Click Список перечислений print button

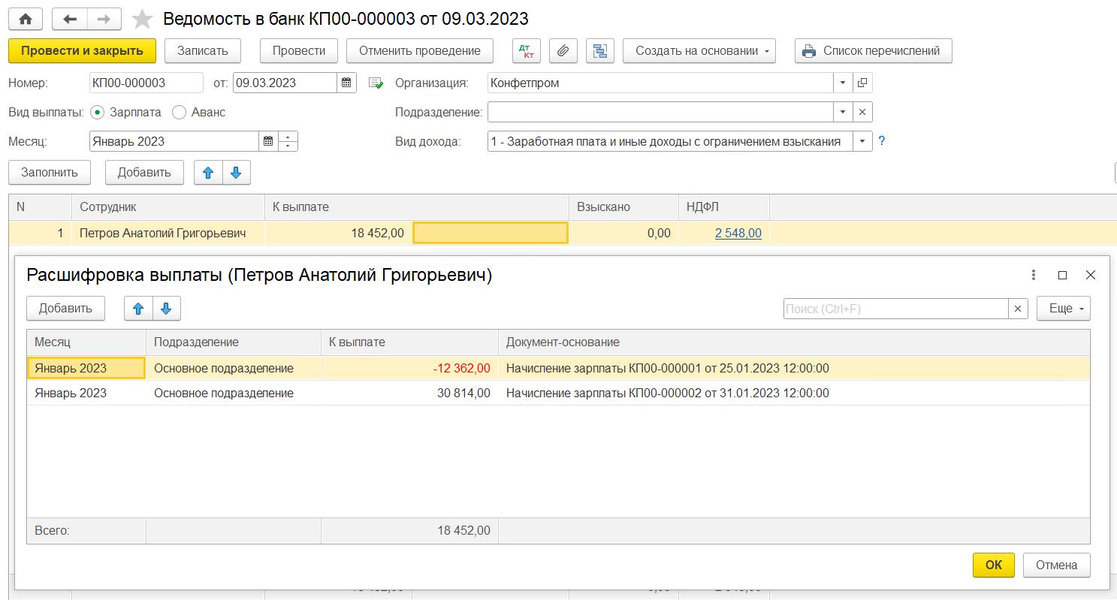[x=873, y=51]
